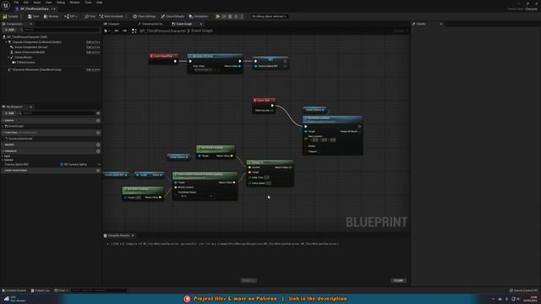Click Add button in Components panel

[x=9, y=30]
